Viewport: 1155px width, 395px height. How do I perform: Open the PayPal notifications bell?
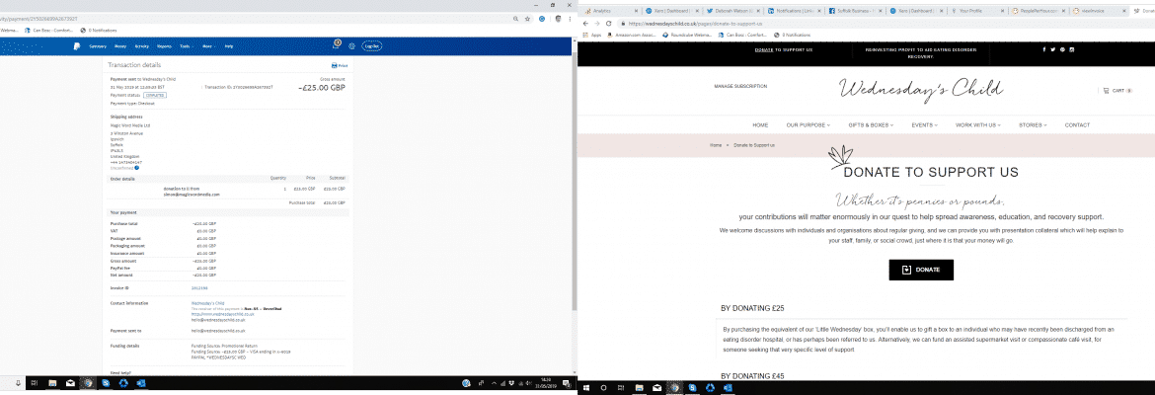336,45
